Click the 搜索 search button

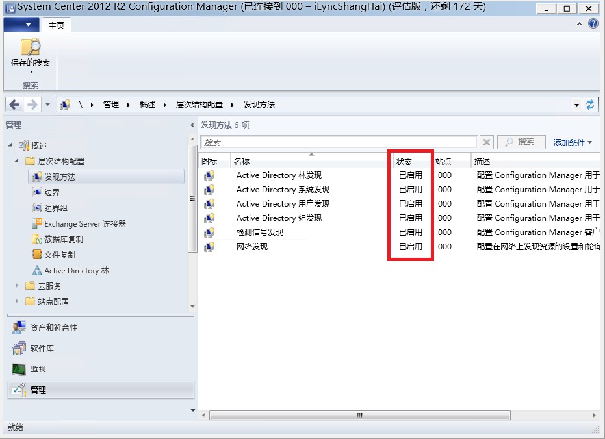521,142
